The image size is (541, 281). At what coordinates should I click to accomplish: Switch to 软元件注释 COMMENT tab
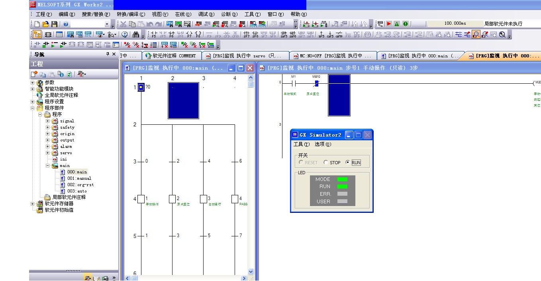[x=171, y=56]
